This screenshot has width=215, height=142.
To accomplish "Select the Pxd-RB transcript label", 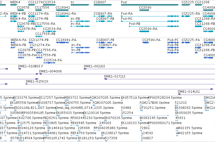I will (135, 24).
